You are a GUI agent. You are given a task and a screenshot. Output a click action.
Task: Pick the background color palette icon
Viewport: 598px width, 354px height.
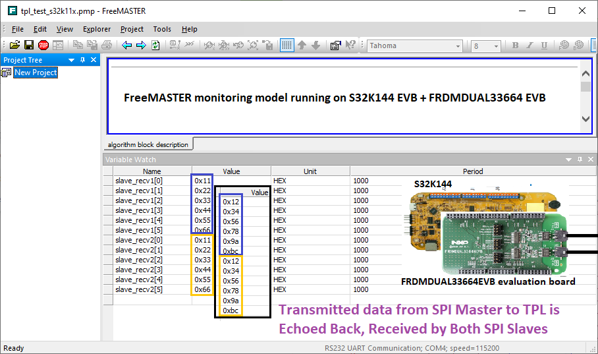pyautogui.click(x=578, y=45)
